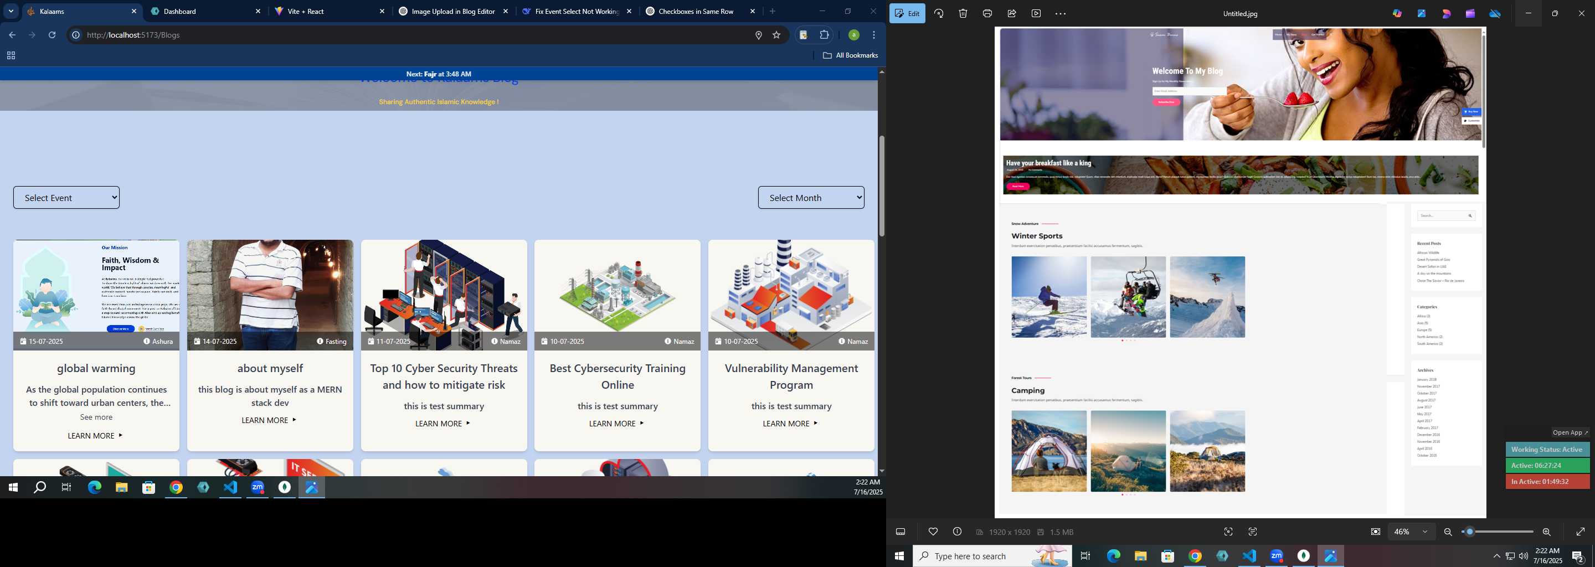Click LEARN MORE on about myself card

pos(269,420)
